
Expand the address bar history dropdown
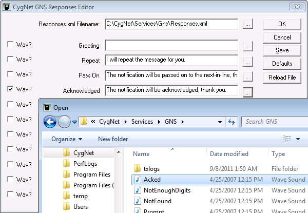220,122
